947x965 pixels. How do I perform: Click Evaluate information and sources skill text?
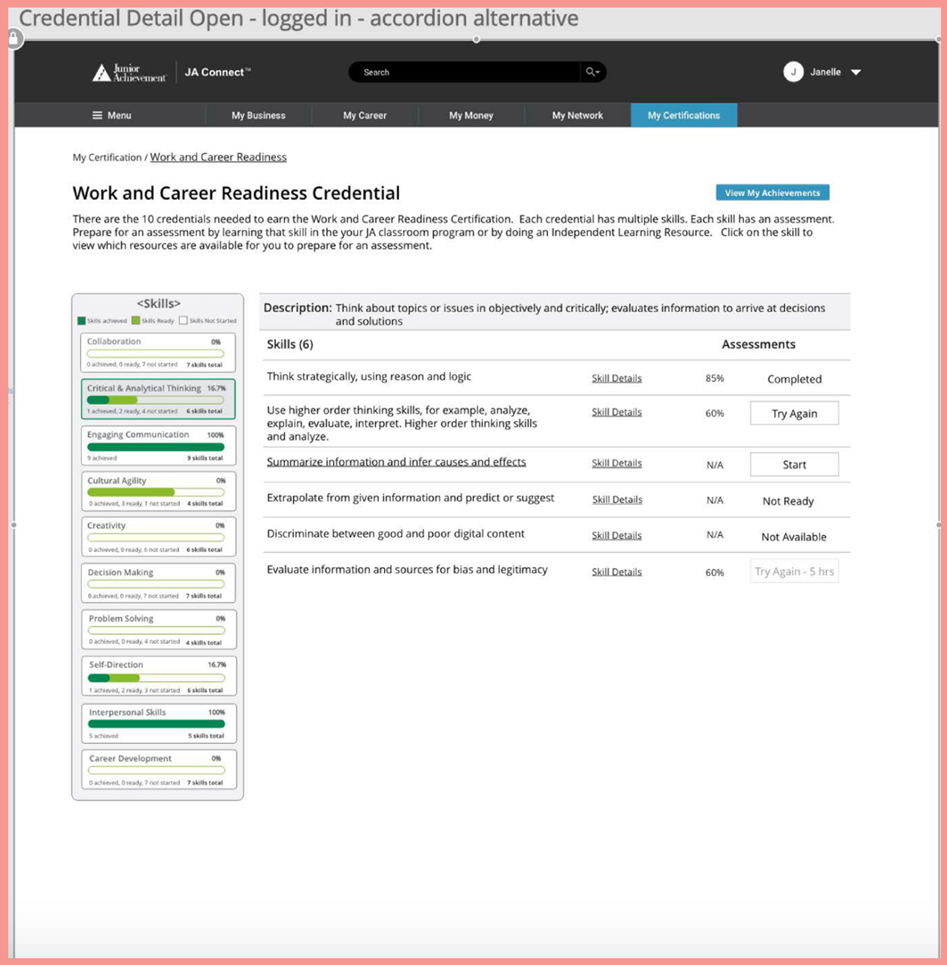(x=407, y=570)
